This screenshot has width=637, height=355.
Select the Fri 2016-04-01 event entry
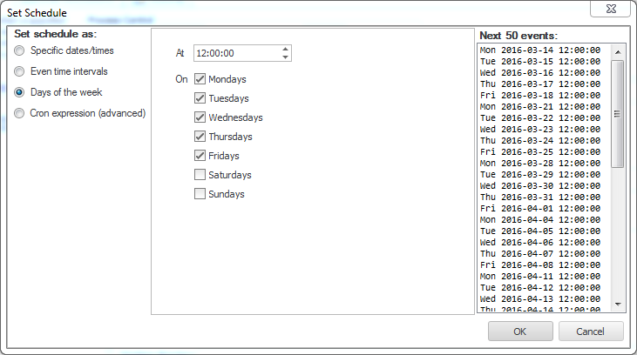point(539,209)
